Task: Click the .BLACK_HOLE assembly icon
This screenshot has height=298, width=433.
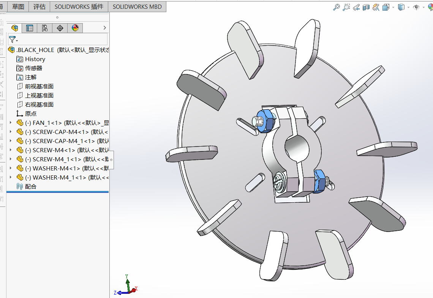Action: [x=11, y=50]
